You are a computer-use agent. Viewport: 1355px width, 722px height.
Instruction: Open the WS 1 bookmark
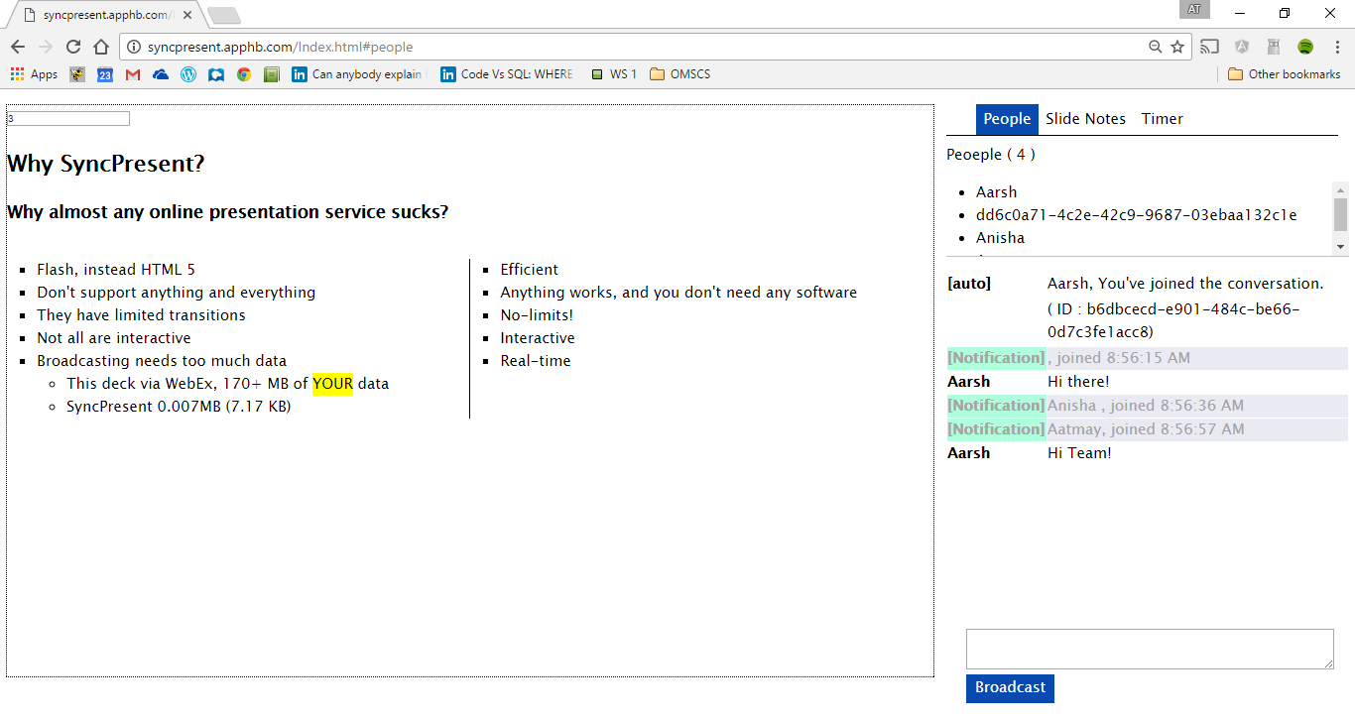(614, 74)
